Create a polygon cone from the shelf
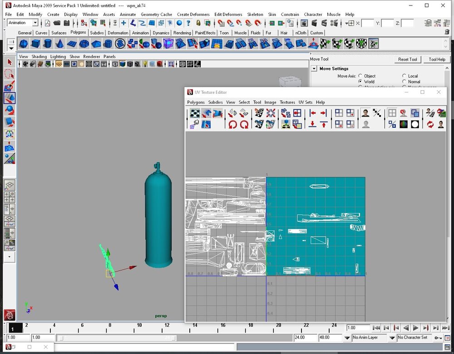Screen dimensions: 454x354 tap(59, 44)
